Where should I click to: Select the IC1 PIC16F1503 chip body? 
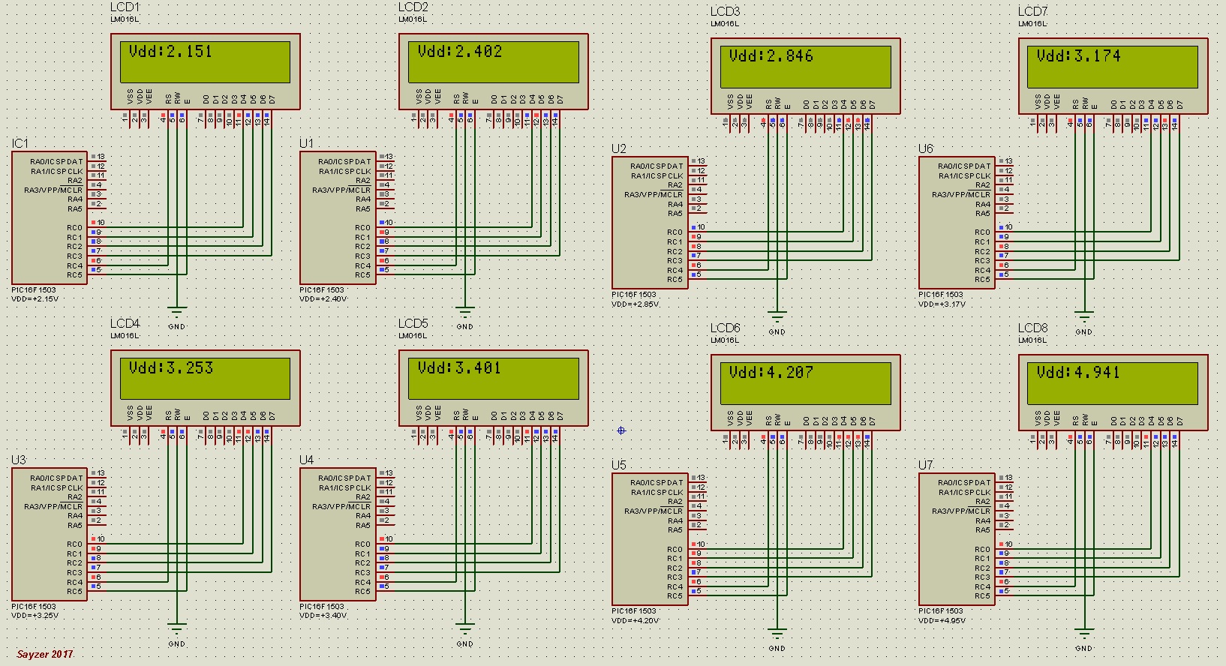(x=50, y=217)
